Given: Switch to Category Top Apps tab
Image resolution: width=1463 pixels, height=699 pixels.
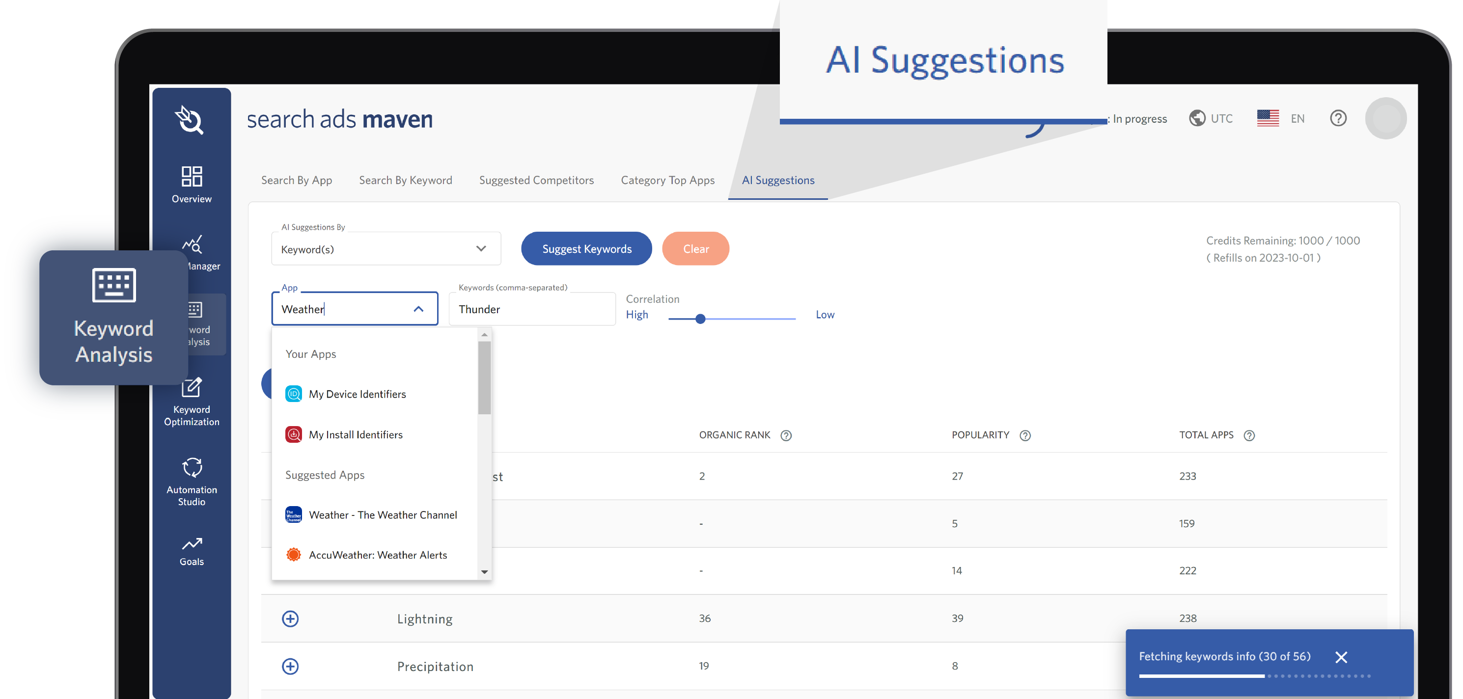Looking at the screenshot, I should coord(667,180).
